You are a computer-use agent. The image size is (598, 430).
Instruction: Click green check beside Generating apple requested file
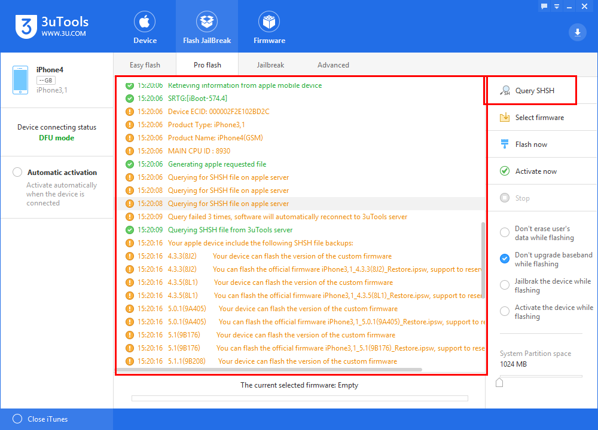130,164
